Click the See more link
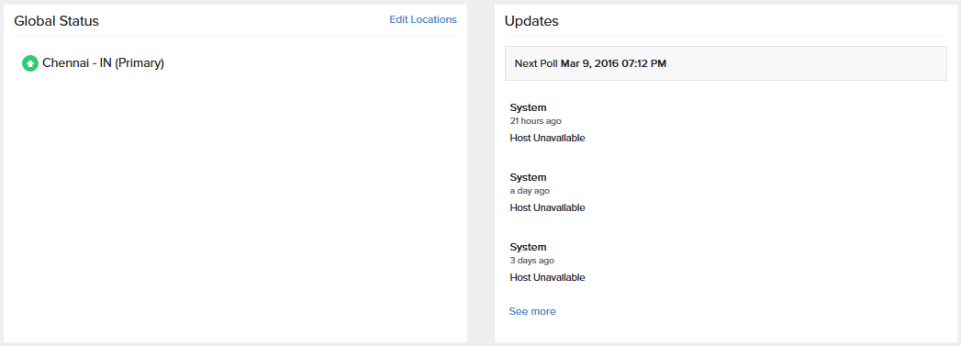The height and width of the screenshot is (346, 961). (532, 311)
